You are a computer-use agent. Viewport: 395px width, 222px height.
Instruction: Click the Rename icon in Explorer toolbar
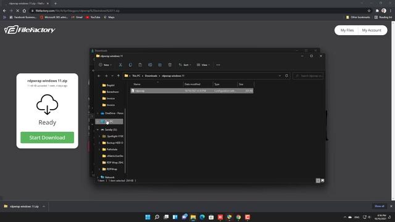[x=150, y=65]
